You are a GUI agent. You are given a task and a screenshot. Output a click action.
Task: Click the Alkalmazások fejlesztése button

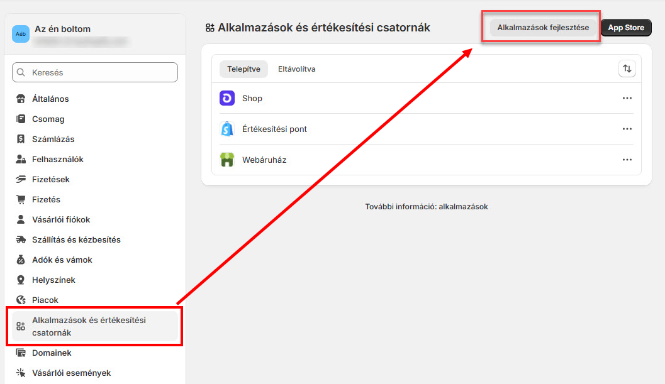click(x=543, y=28)
